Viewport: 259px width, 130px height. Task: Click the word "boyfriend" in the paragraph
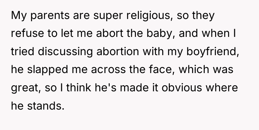(x=212, y=52)
